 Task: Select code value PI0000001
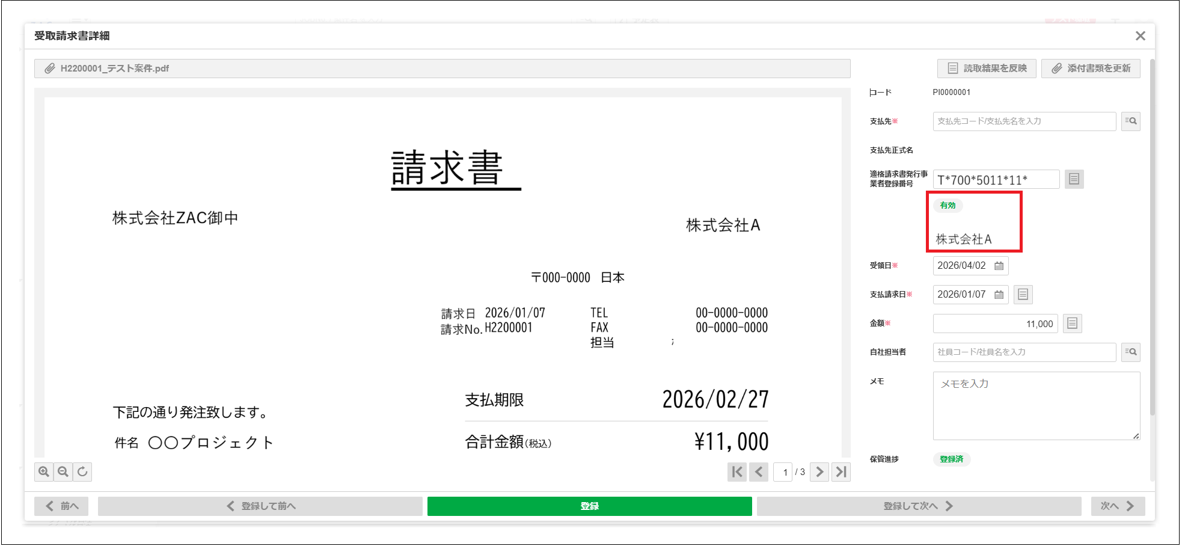click(952, 93)
